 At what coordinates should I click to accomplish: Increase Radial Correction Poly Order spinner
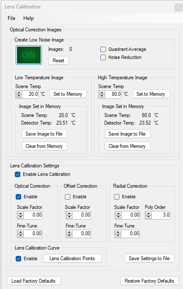149,213
